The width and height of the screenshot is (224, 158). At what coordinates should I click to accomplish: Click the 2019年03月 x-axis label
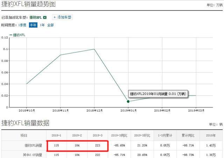coord(196,111)
